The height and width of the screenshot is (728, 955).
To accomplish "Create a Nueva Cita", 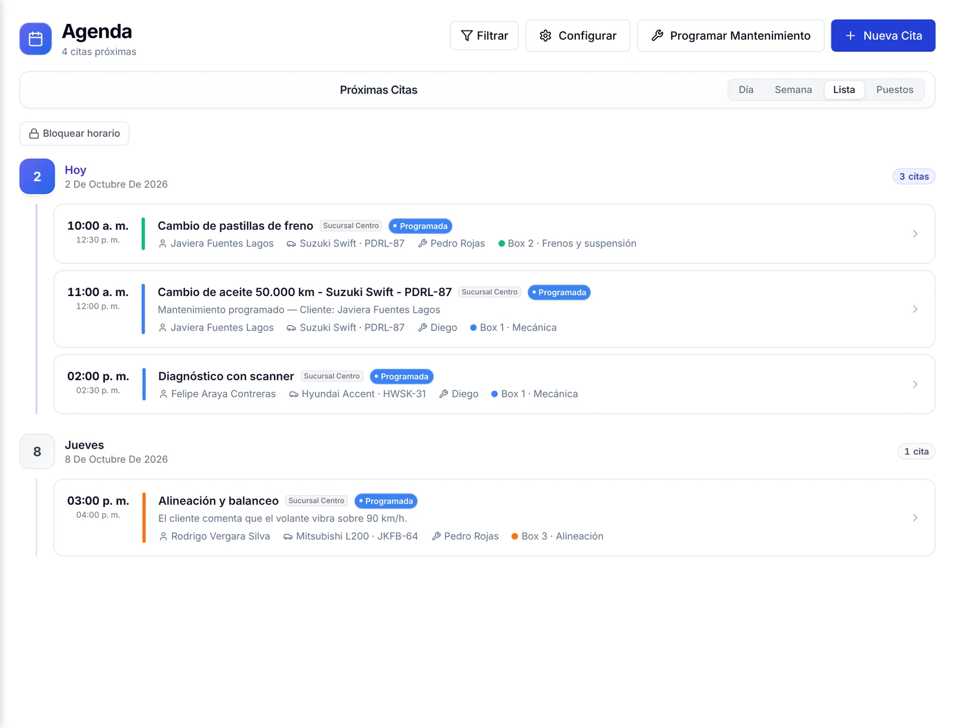I will pyautogui.click(x=883, y=36).
